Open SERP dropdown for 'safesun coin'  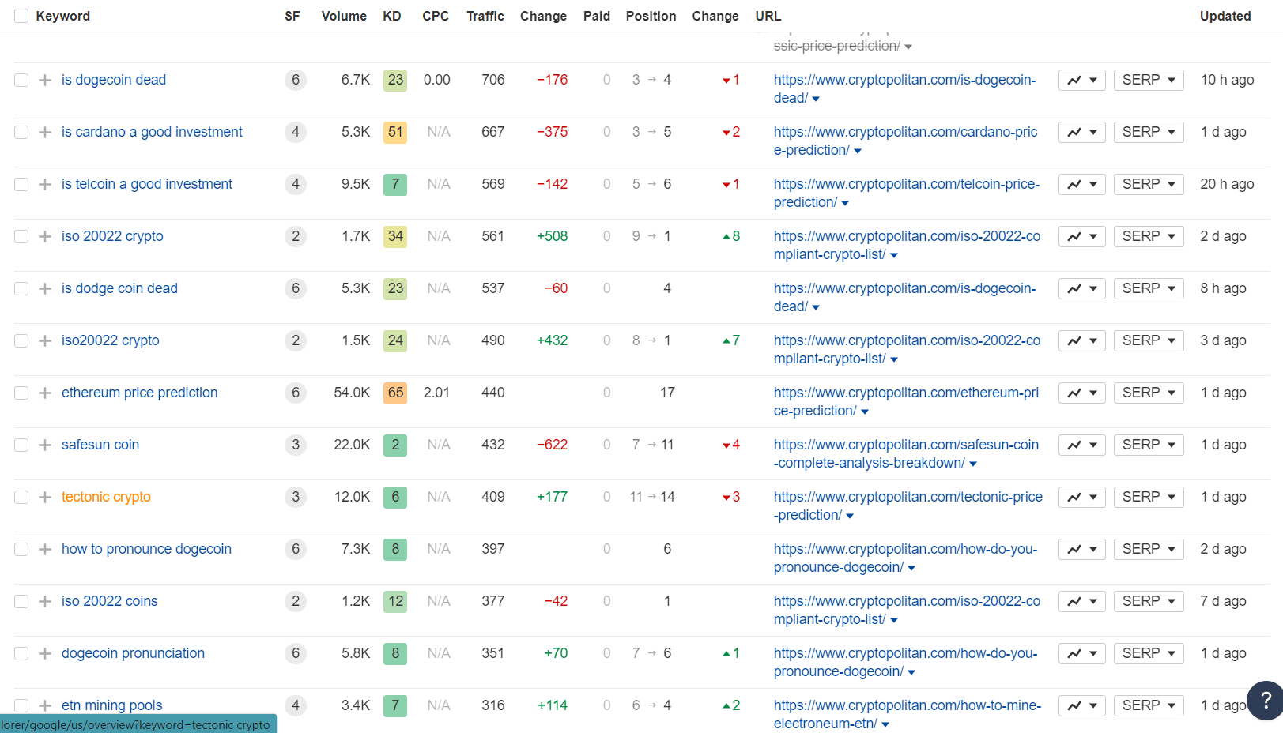(1149, 445)
